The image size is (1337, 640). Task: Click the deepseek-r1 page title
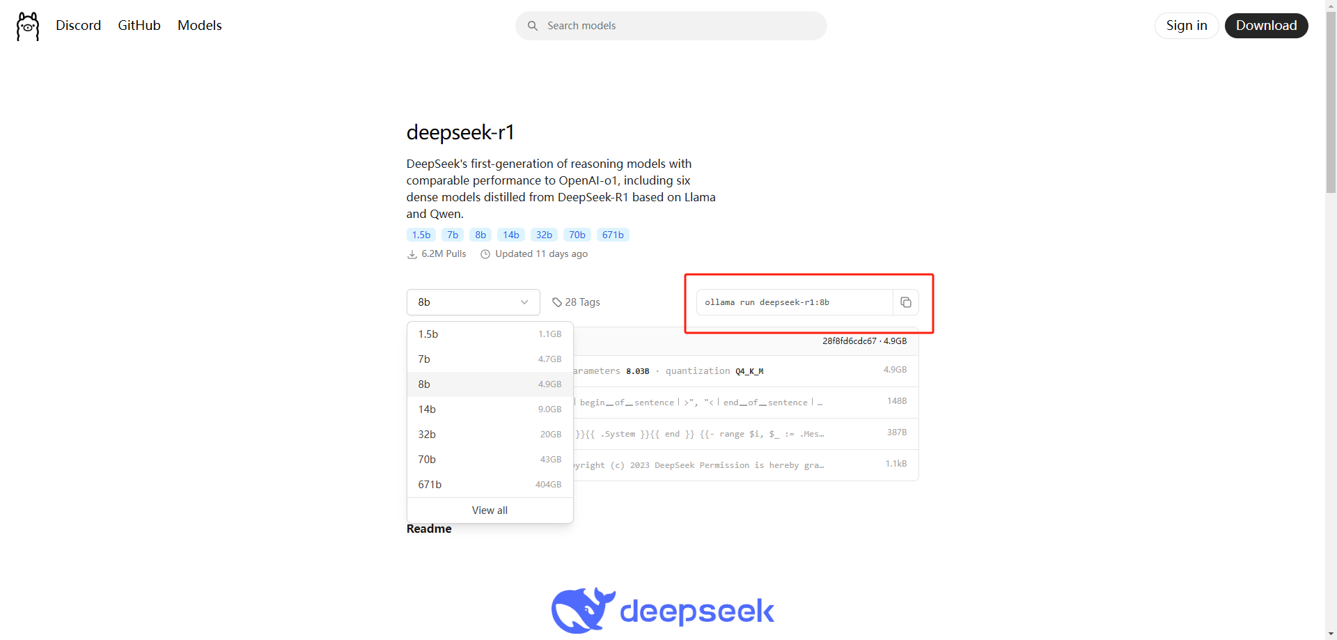pos(460,132)
